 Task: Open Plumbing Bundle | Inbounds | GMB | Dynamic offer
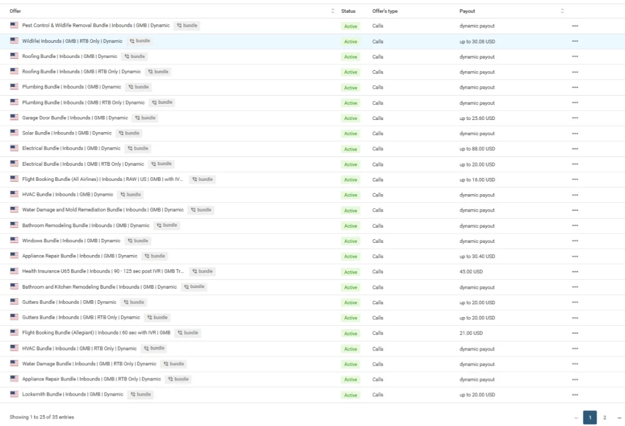[x=72, y=87]
